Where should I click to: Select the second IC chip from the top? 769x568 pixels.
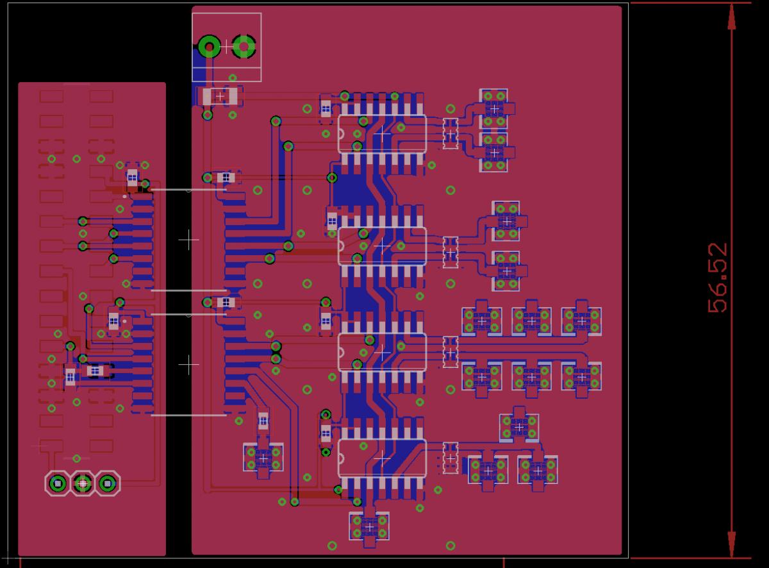(382, 246)
